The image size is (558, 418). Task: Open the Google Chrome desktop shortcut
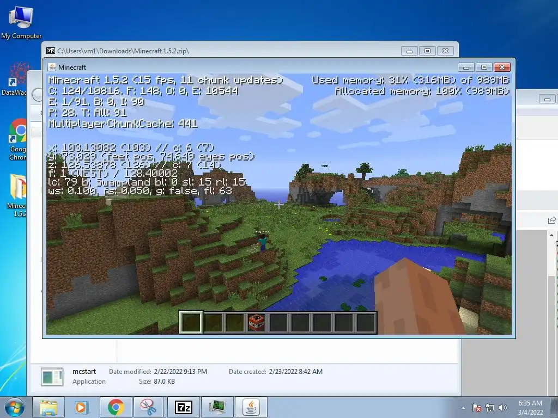[x=18, y=140]
